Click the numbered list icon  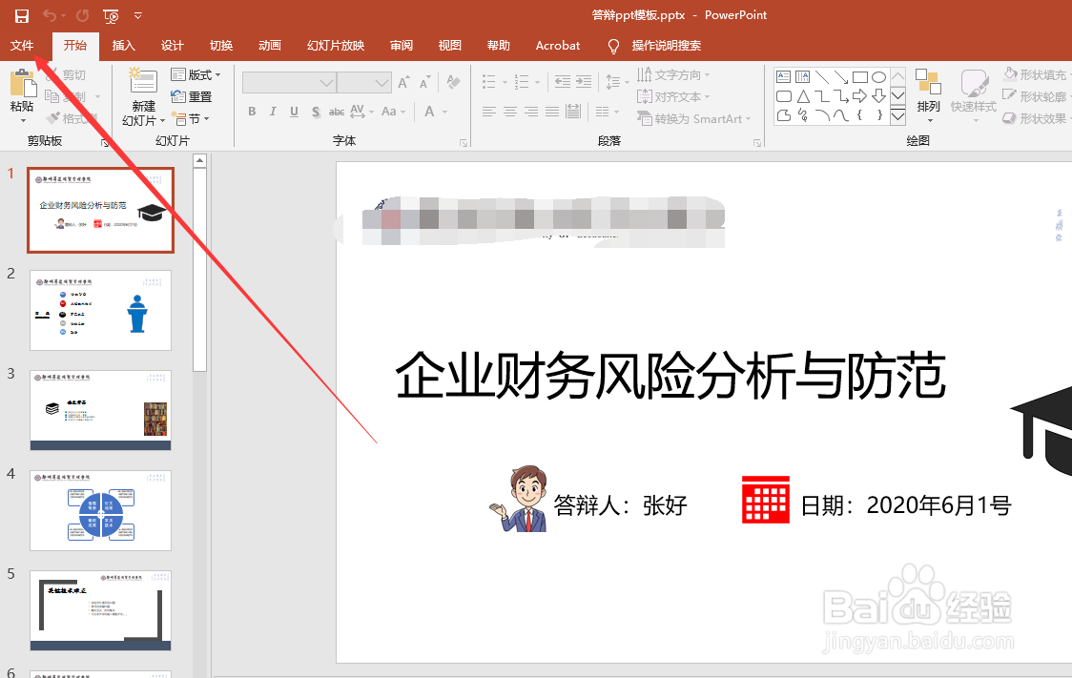pyautogui.click(x=522, y=82)
